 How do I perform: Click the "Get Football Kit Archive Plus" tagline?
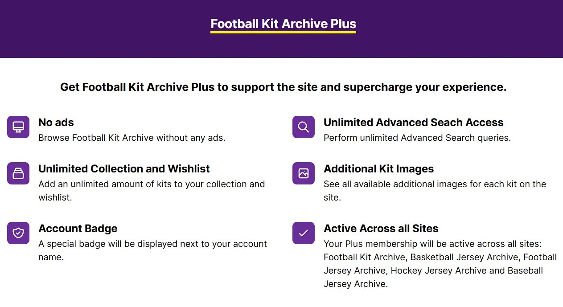(283, 87)
